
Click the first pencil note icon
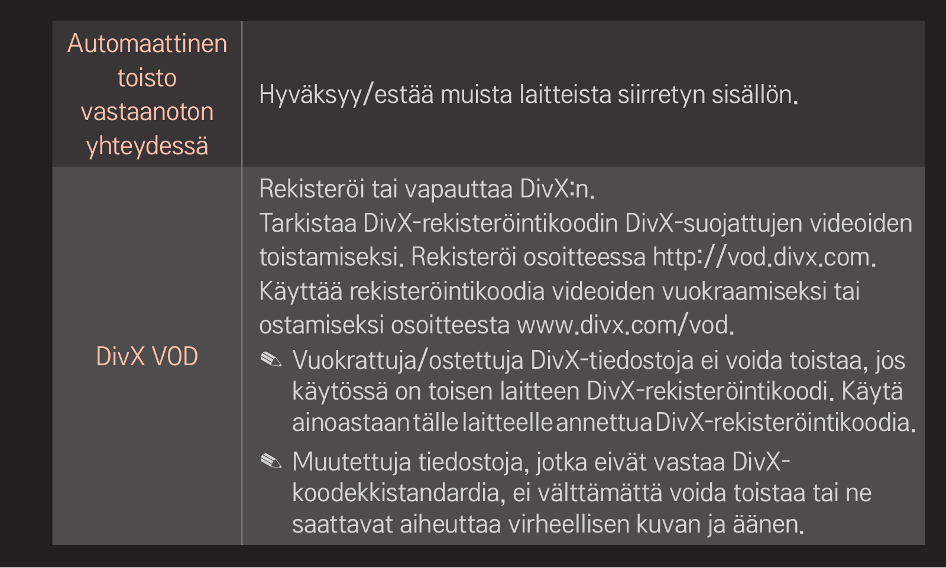click(271, 359)
